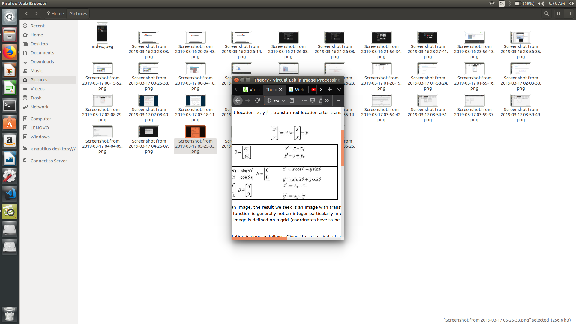The width and height of the screenshot is (576, 324).
Task: Toggle Reader View in the address bar
Action: click(x=292, y=100)
